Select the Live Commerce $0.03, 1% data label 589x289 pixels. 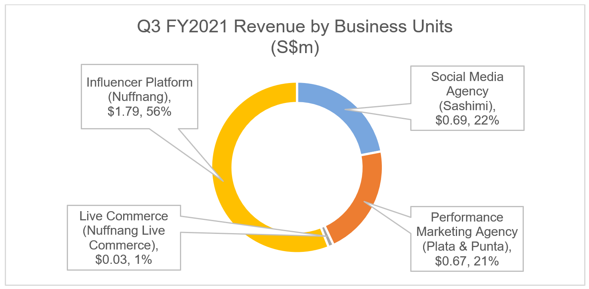point(124,238)
